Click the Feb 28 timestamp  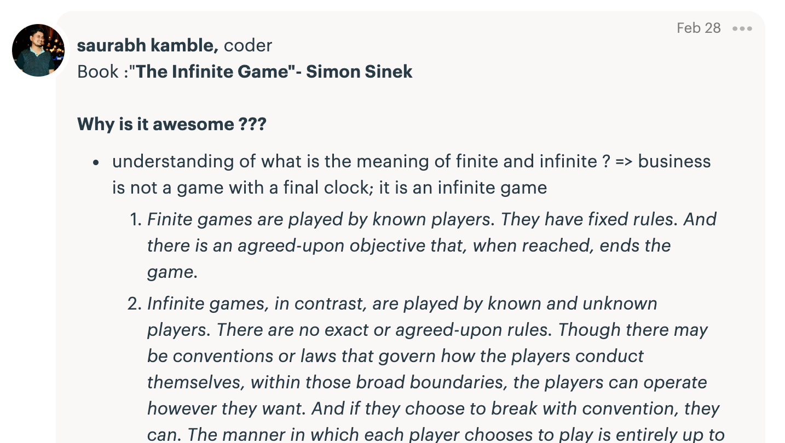[699, 28]
